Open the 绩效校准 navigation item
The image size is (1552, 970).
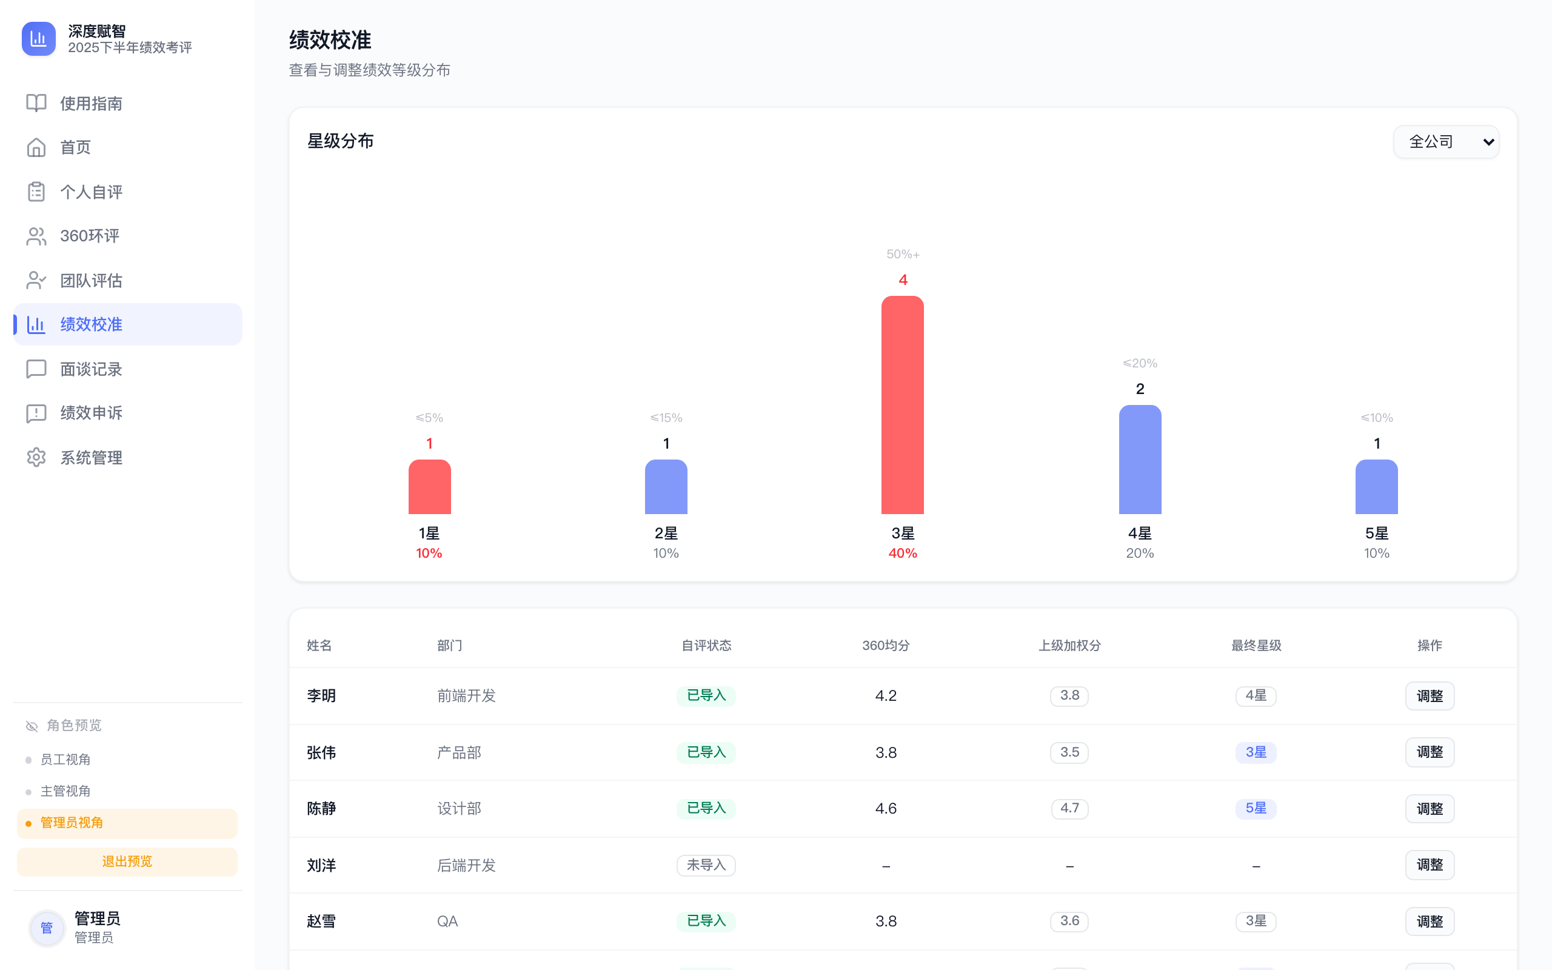91,324
